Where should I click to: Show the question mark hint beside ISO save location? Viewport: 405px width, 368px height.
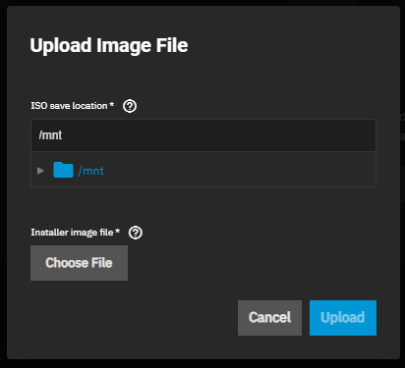coord(130,106)
